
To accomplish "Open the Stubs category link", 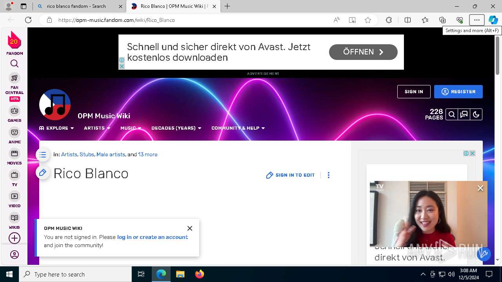I will pyautogui.click(x=87, y=155).
